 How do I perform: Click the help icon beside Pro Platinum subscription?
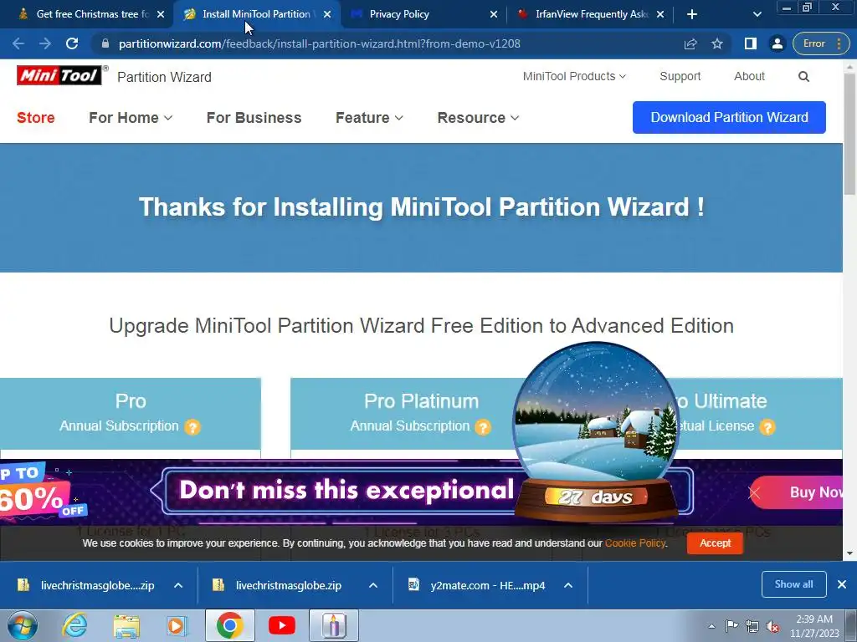tap(483, 427)
